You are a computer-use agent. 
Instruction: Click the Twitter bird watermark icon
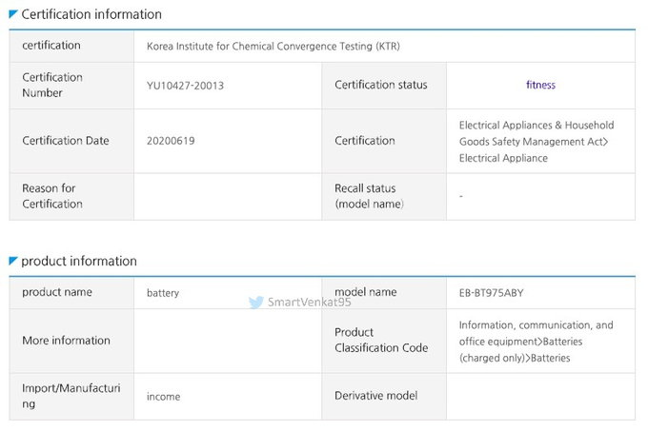tap(255, 303)
